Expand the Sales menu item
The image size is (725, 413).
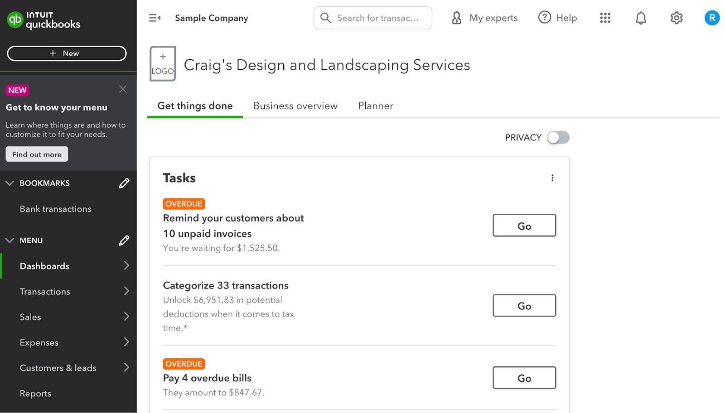tap(127, 317)
